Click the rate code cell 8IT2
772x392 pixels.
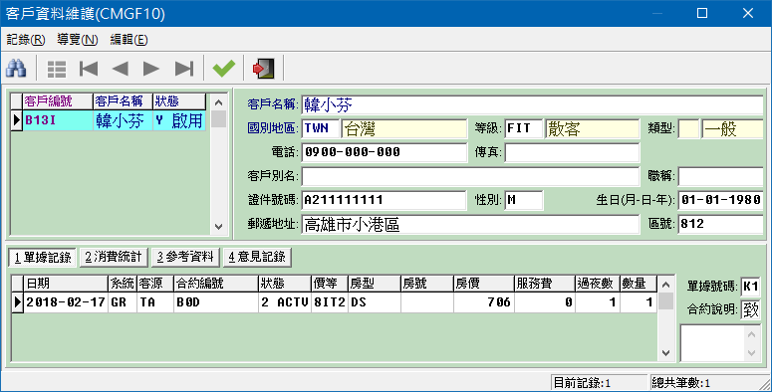pyautogui.click(x=330, y=302)
